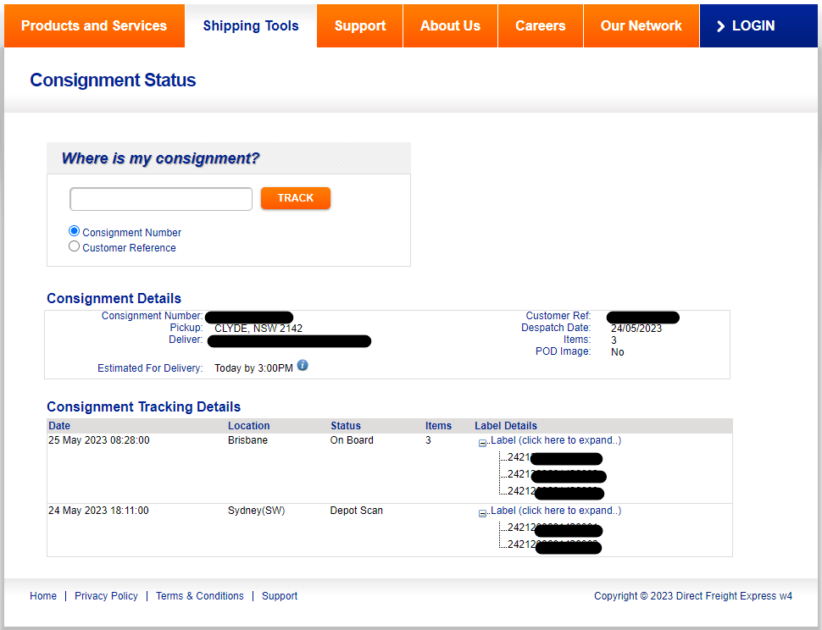This screenshot has height=630, width=822.
Task: Select the Customer Reference radio button
Action: (75, 246)
